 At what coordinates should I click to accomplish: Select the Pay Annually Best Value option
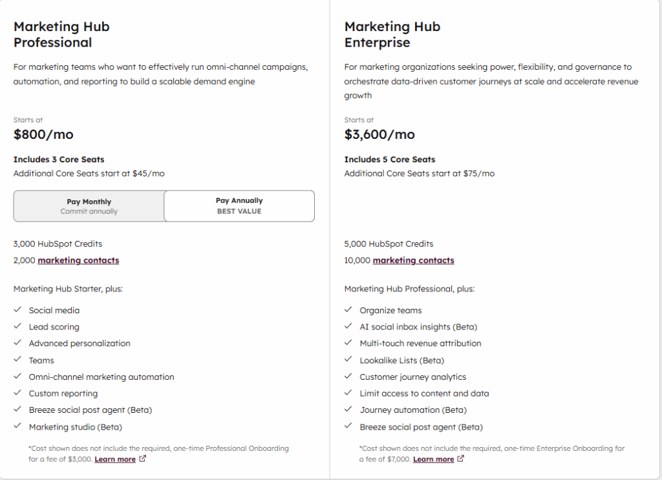click(239, 206)
